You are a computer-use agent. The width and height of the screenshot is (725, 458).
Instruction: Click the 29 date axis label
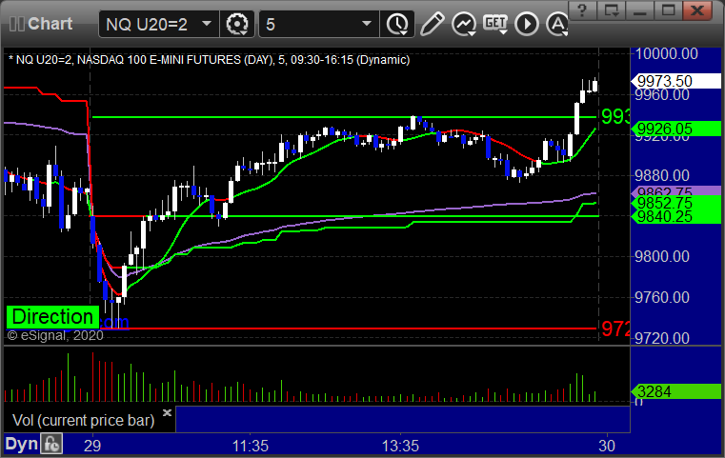(92, 446)
